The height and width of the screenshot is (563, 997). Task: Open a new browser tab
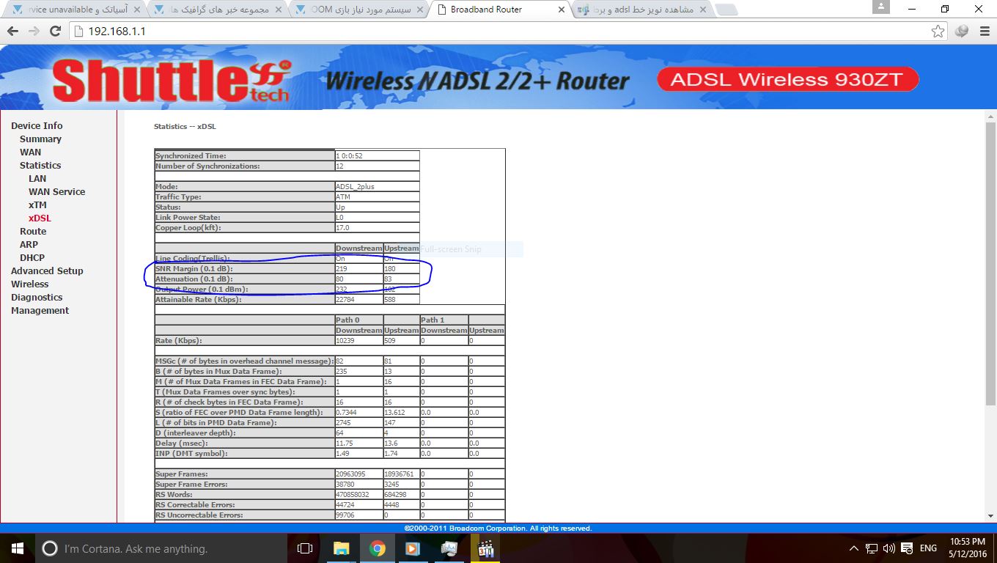click(x=726, y=10)
